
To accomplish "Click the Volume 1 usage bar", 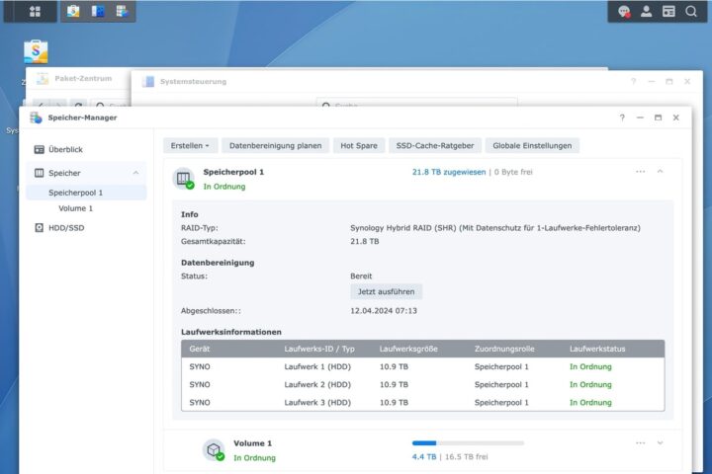I will tap(468, 443).
